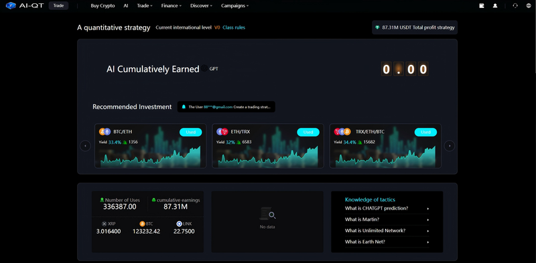Expand What is Unlimited Network arrow
Screen dimensions: 536x263
(427, 231)
